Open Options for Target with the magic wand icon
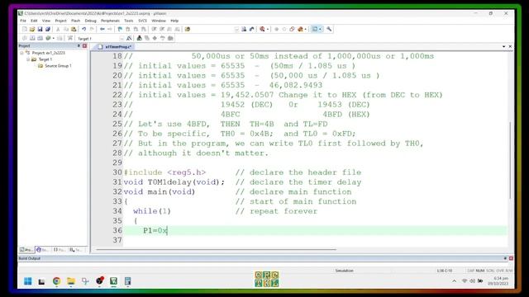 [x=129, y=39]
